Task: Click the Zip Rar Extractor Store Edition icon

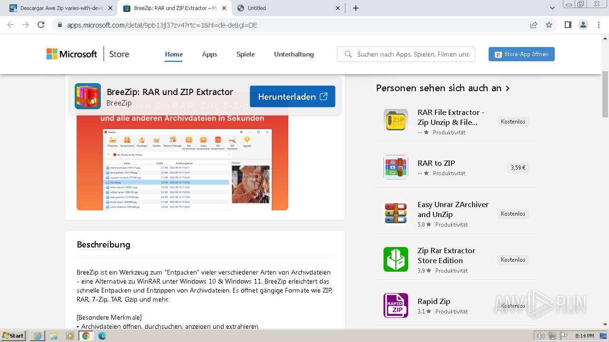Action: click(x=396, y=259)
